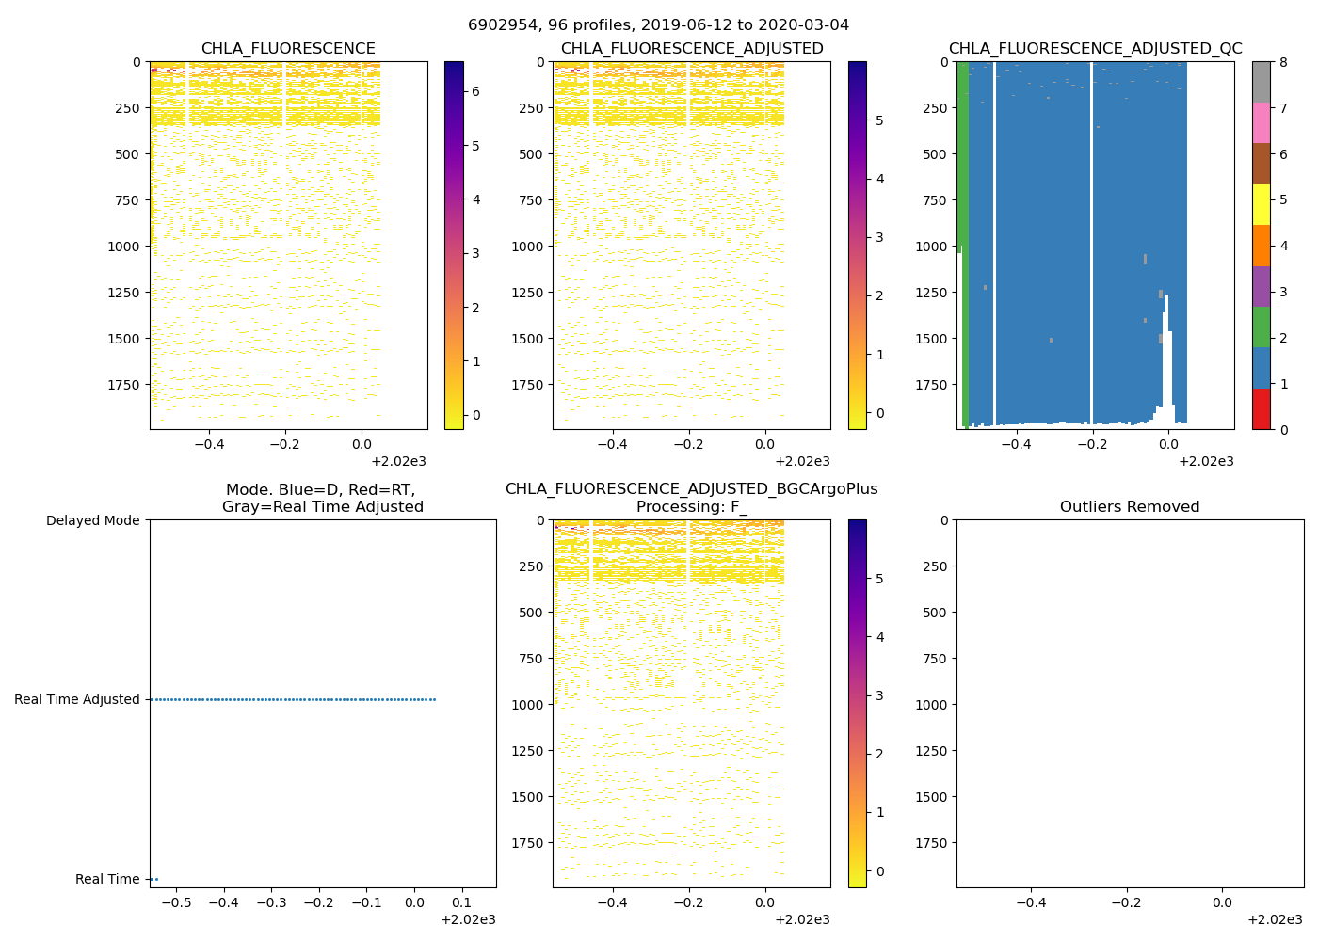
Task: Pick the brown segment of the QC colorbar
Action: coord(1261,164)
